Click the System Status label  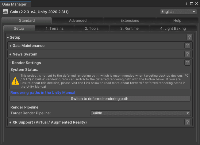24,70
